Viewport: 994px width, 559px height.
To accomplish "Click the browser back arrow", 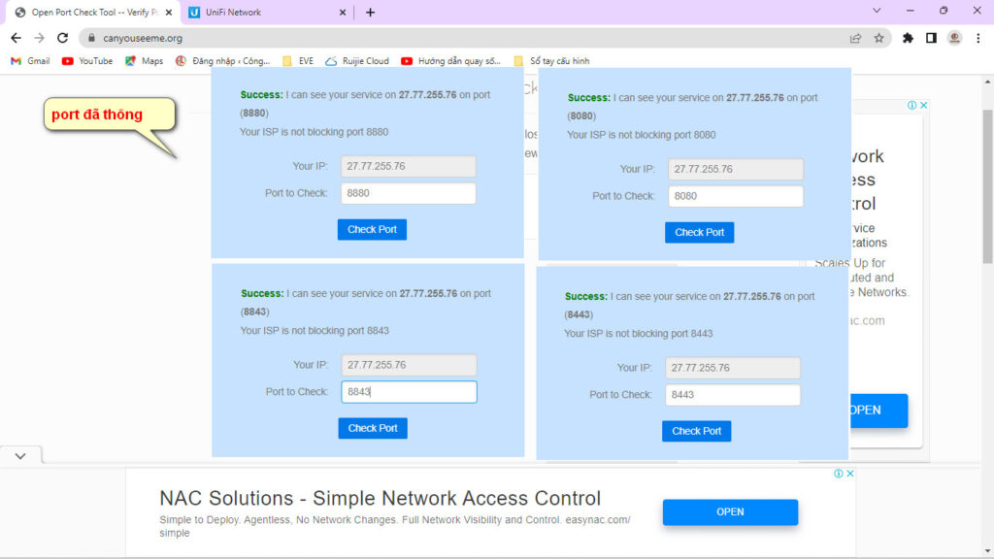I will 16,38.
